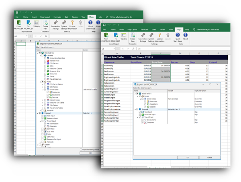Open Name Box dropdown in front window
The image size is (241, 182).
pyautogui.click(x=114, y=48)
